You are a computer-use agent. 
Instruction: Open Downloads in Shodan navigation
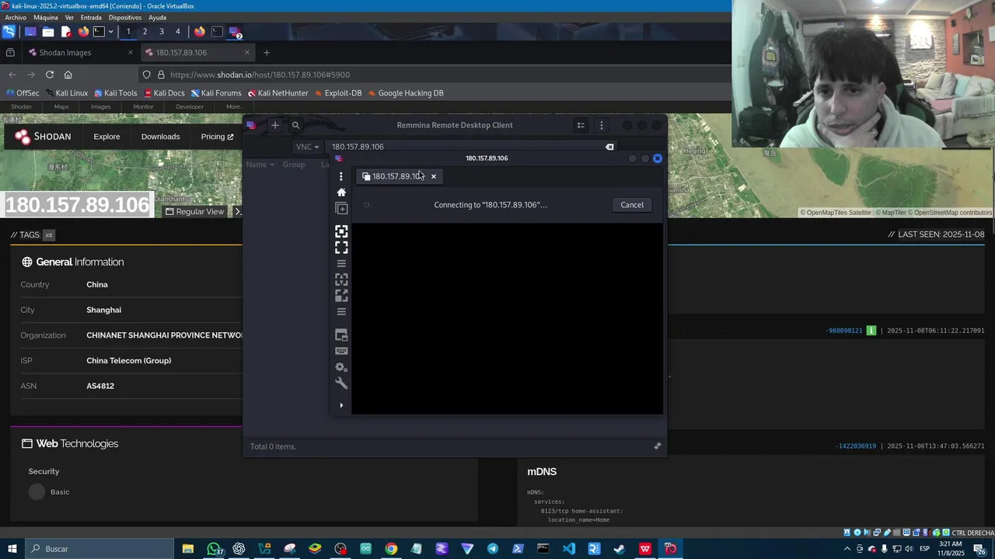(x=160, y=137)
